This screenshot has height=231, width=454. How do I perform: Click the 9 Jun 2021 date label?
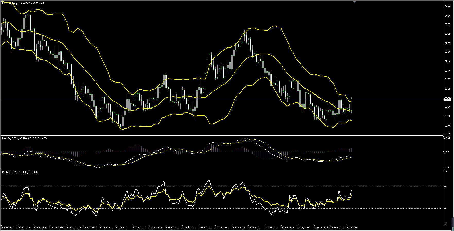pyautogui.click(x=353, y=228)
